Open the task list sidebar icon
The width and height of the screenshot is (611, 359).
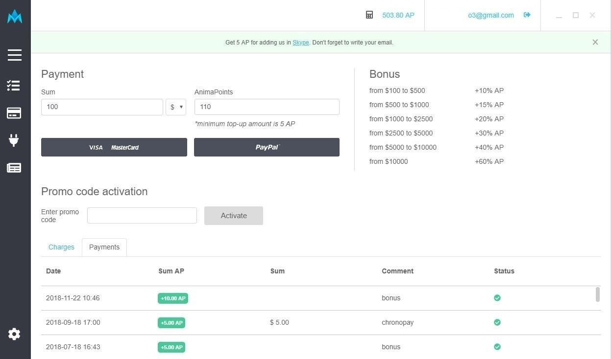point(14,86)
